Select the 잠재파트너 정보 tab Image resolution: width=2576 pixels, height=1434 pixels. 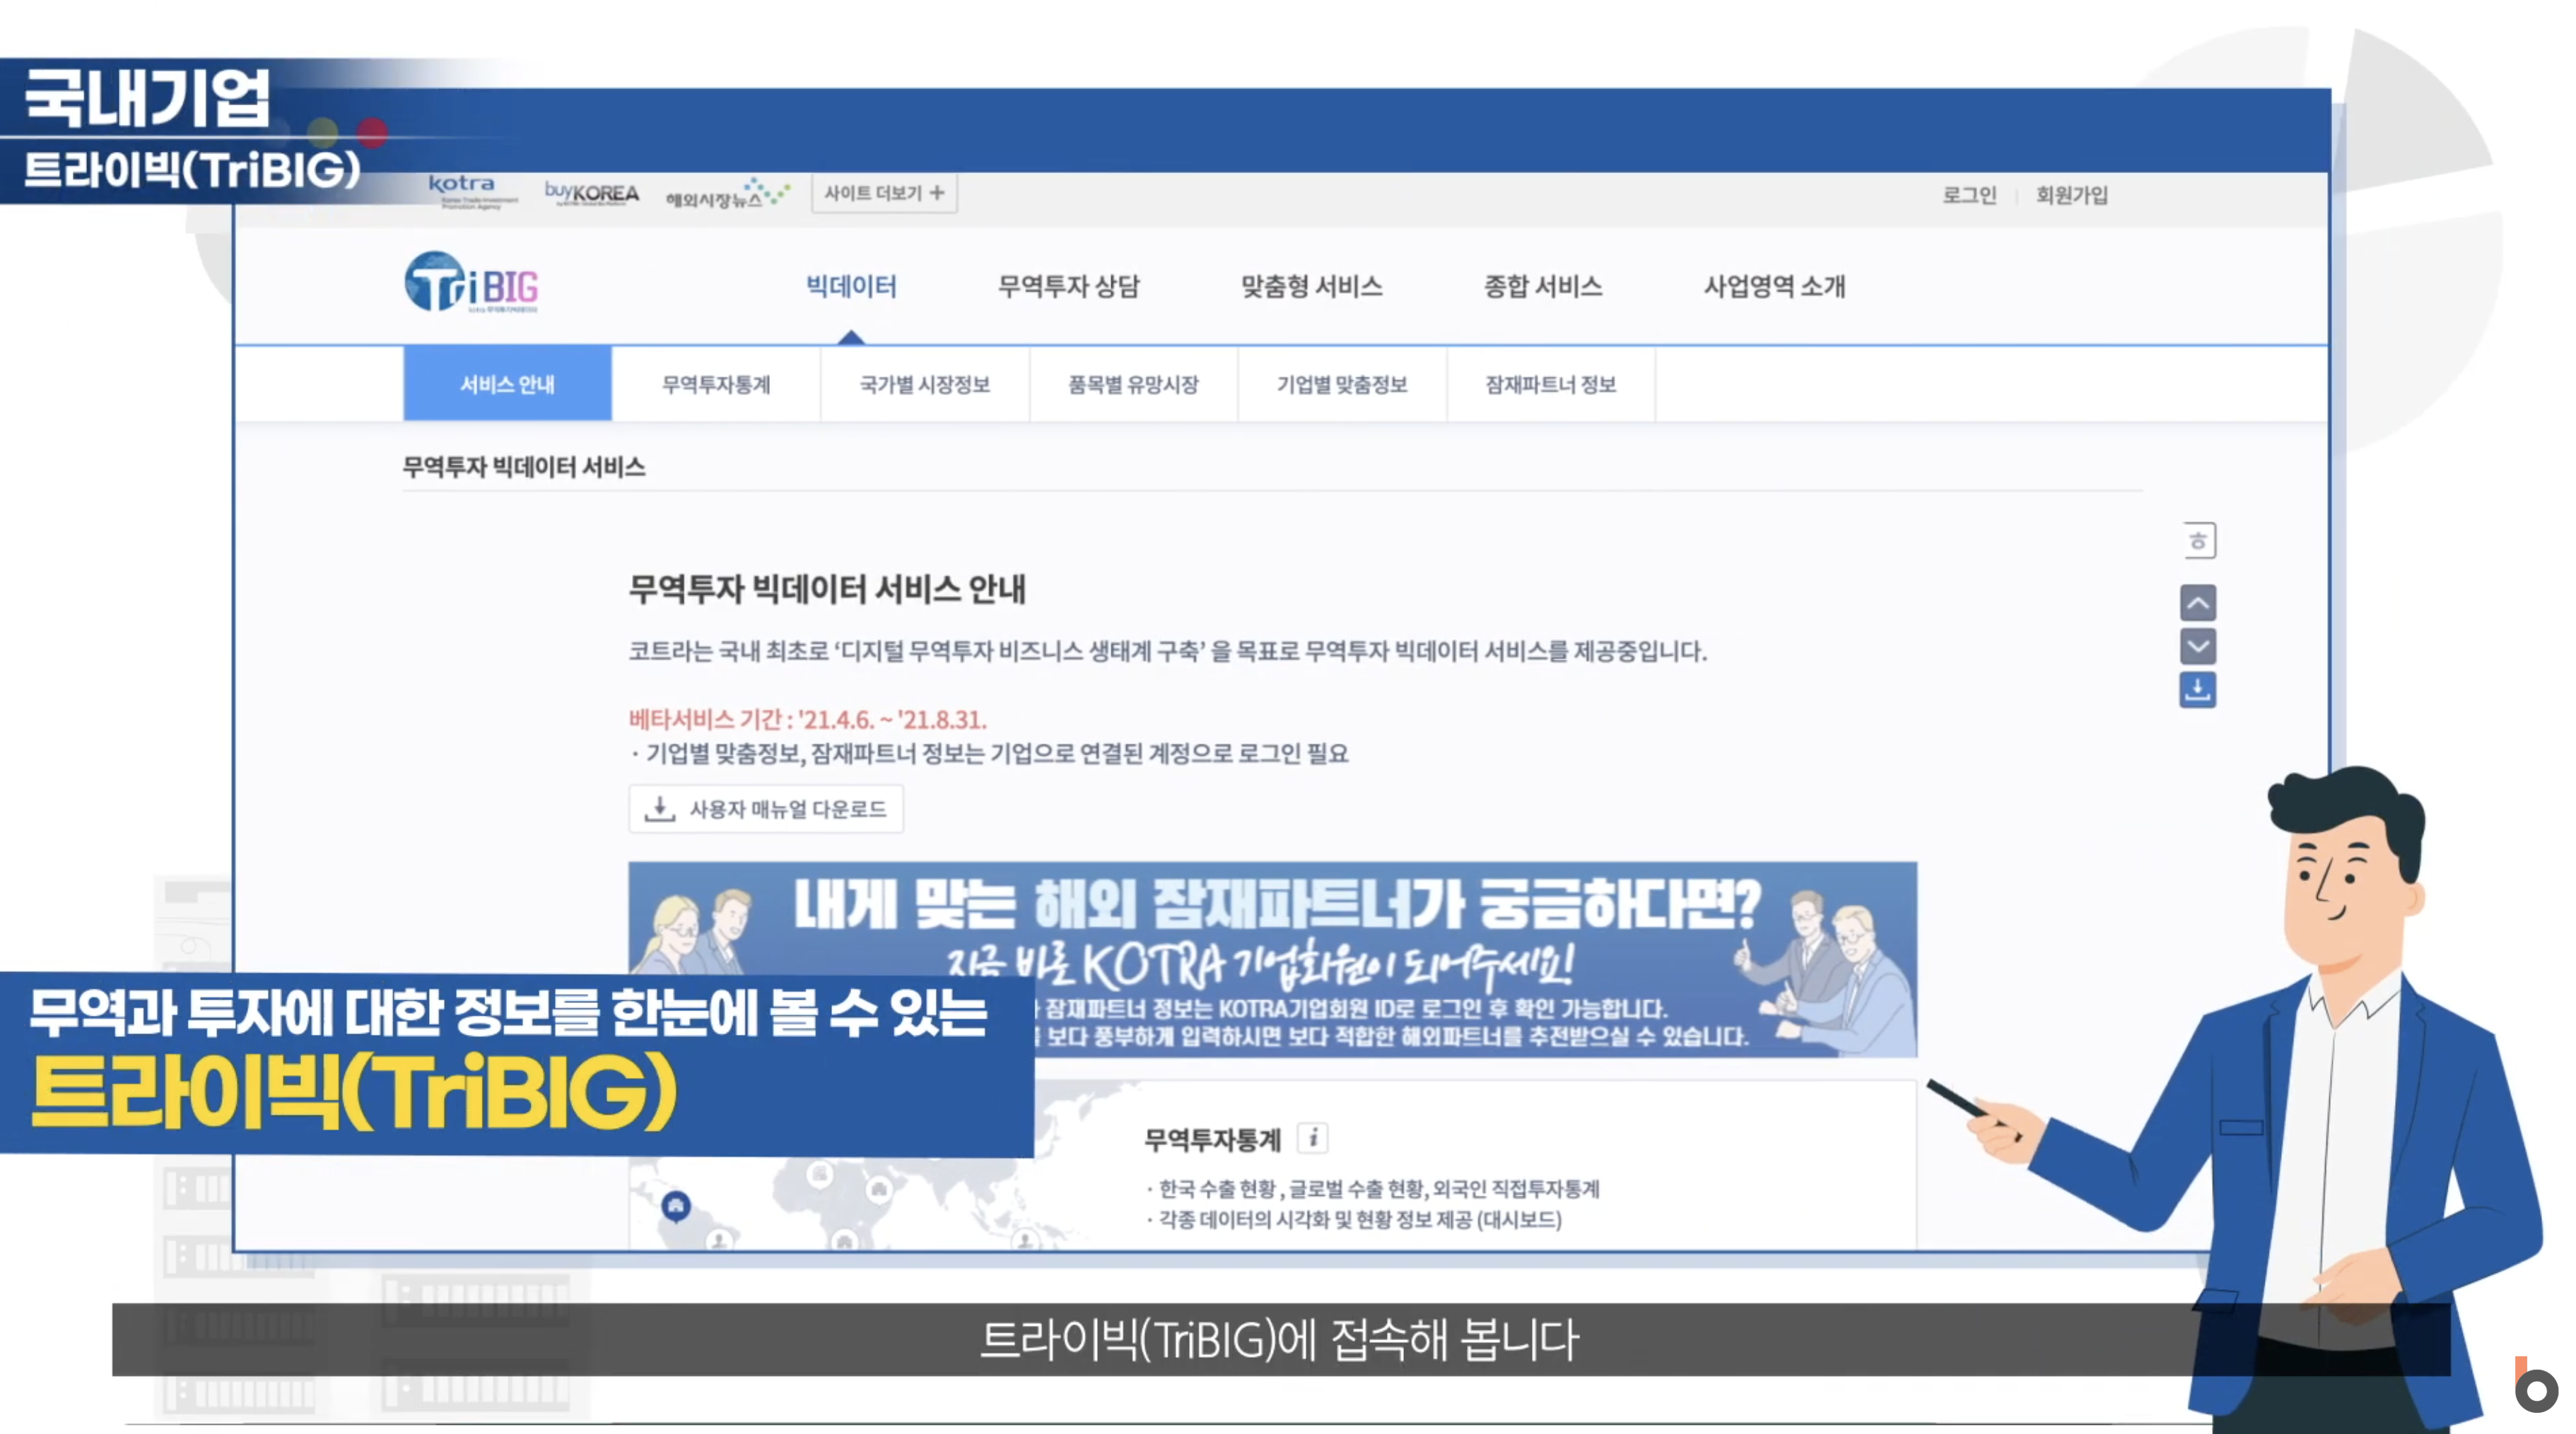click(1550, 385)
